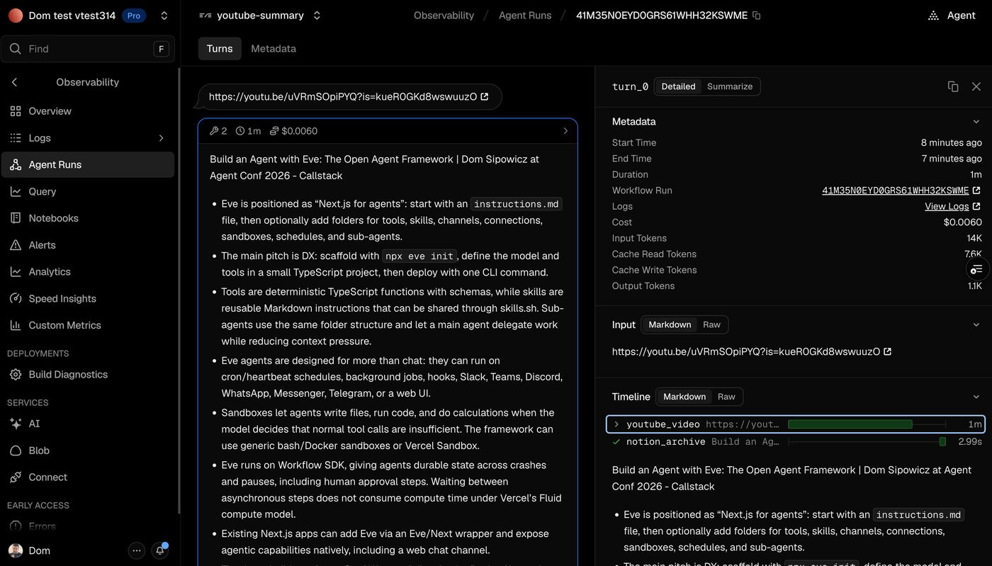Expand the turn card header chevron
The image size is (992, 566).
[565, 131]
